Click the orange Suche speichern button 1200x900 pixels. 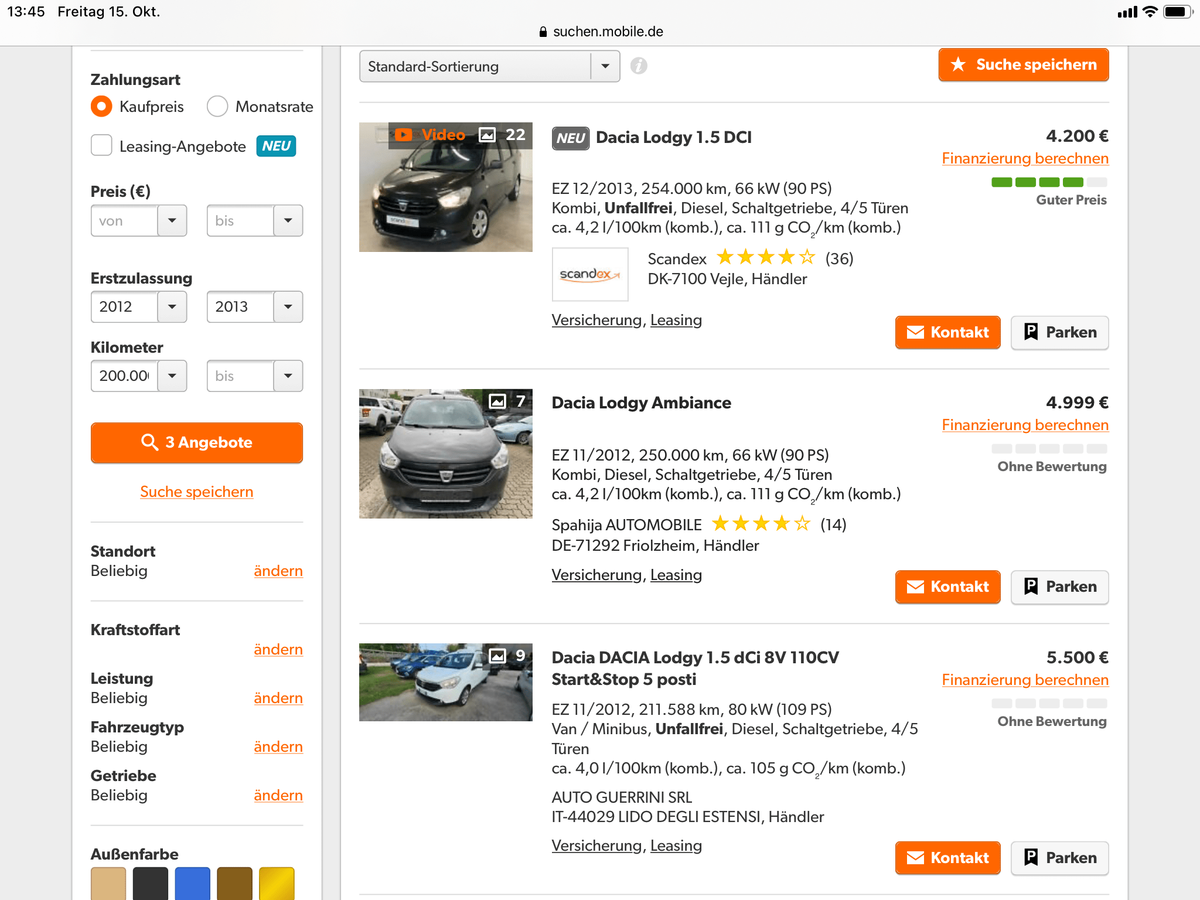coord(1023,64)
